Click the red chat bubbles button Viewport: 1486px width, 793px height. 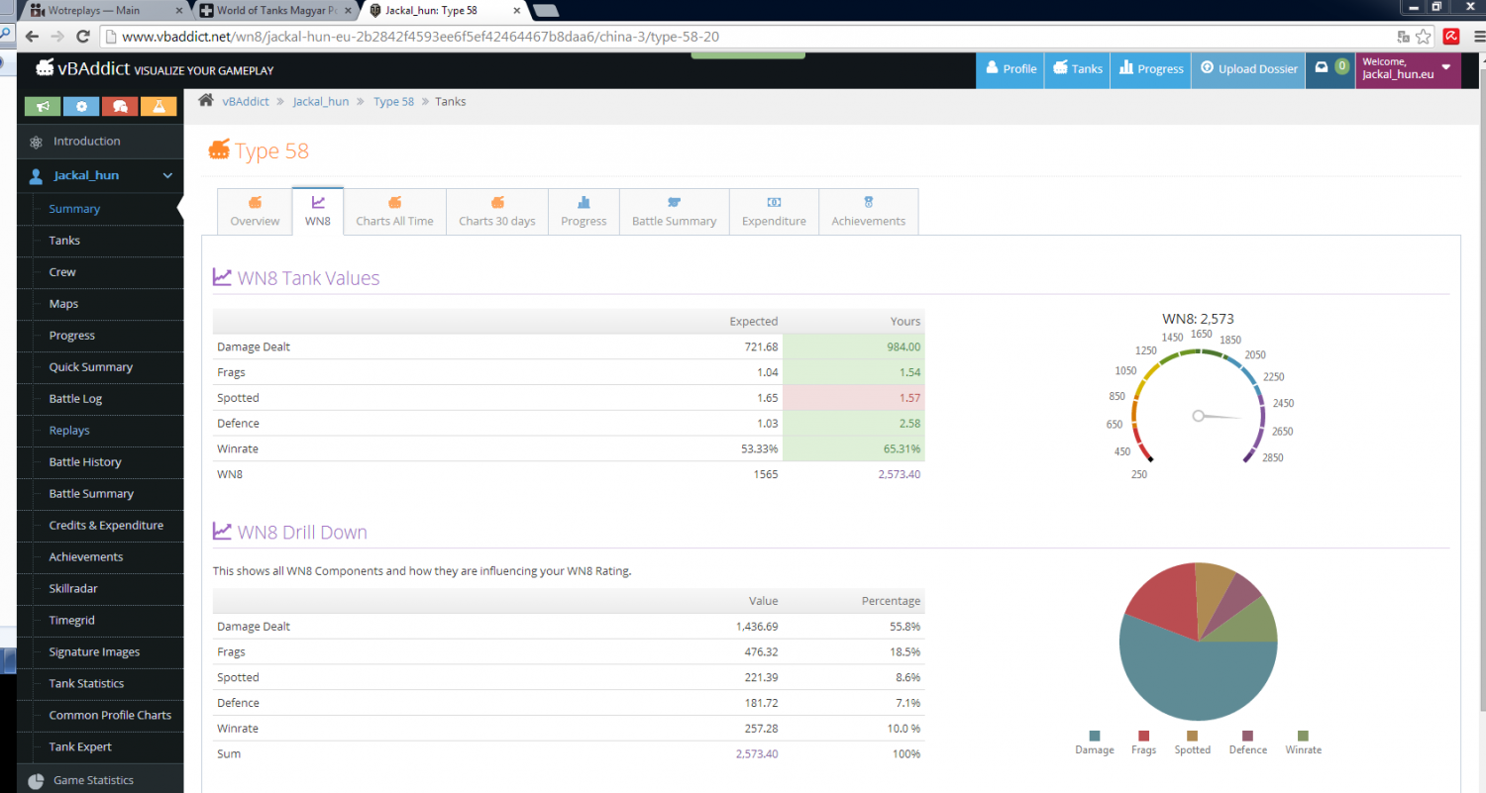[120, 106]
